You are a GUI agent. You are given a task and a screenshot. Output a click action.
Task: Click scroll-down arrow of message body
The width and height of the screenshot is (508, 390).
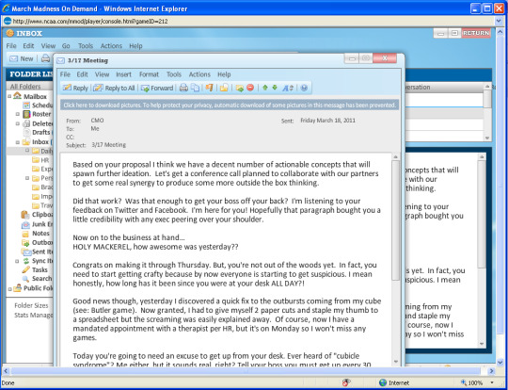coord(395,362)
